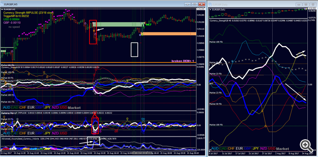Minimize the EURGBP,Daily window
This screenshot has width=318, height=157.
[x=299, y=4]
